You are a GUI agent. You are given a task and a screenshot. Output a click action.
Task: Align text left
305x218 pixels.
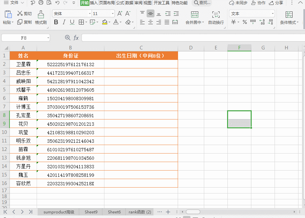coord(142,22)
